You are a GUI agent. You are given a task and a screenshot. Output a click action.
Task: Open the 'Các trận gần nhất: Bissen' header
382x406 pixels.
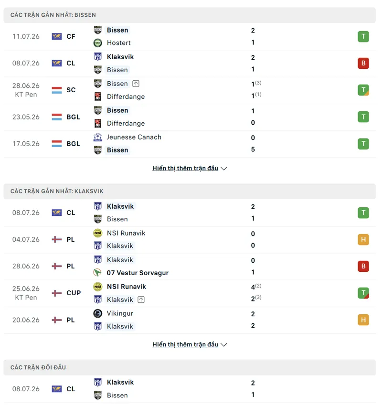pos(190,15)
